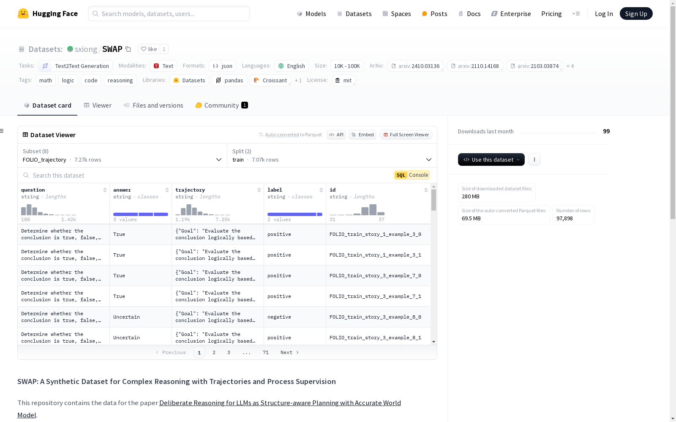Open the SQL Console
Viewport: 676px width, 422px height.
412,175
